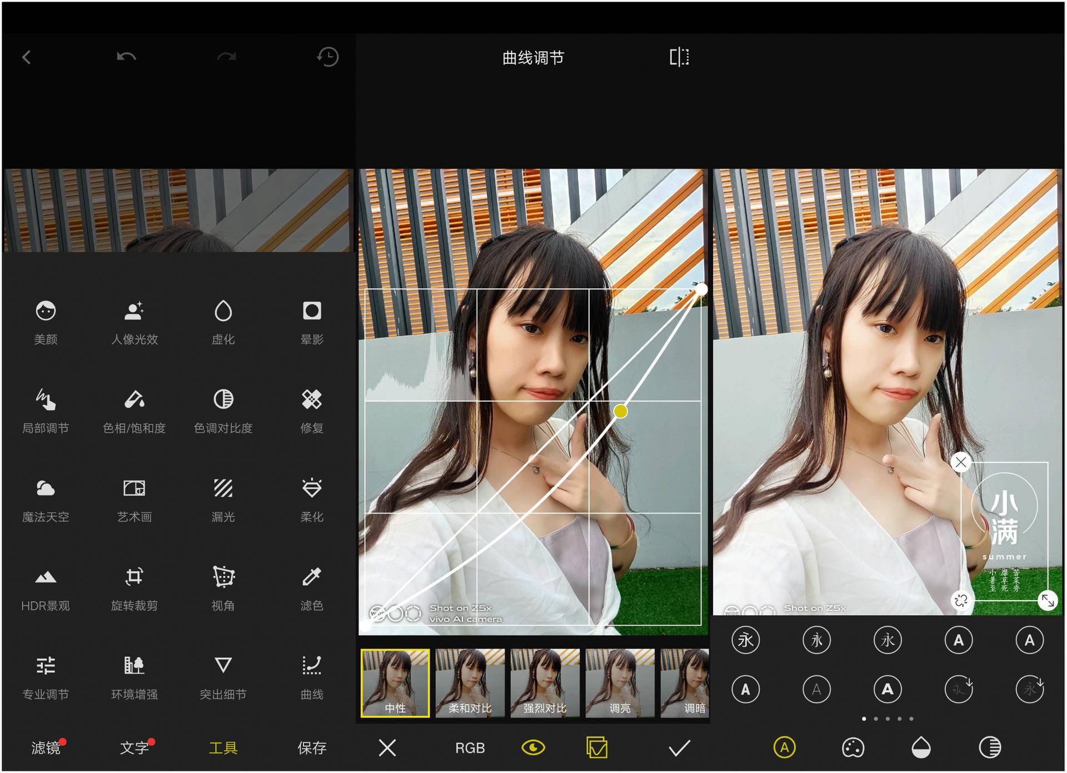Open the 魔法天空 magic sky tool
This screenshot has width=1067, height=773.
pos(46,500)
